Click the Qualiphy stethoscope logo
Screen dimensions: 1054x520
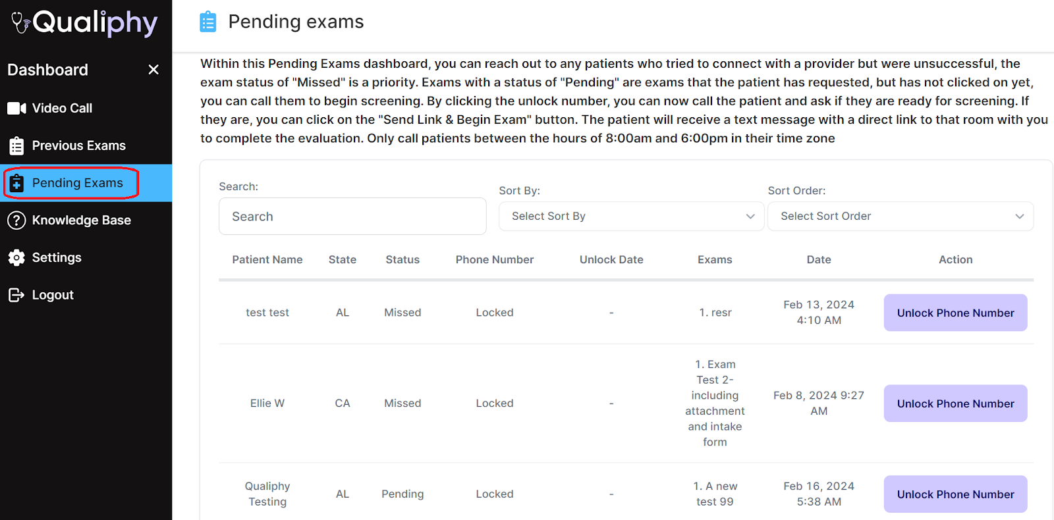(x=21, y=22)
